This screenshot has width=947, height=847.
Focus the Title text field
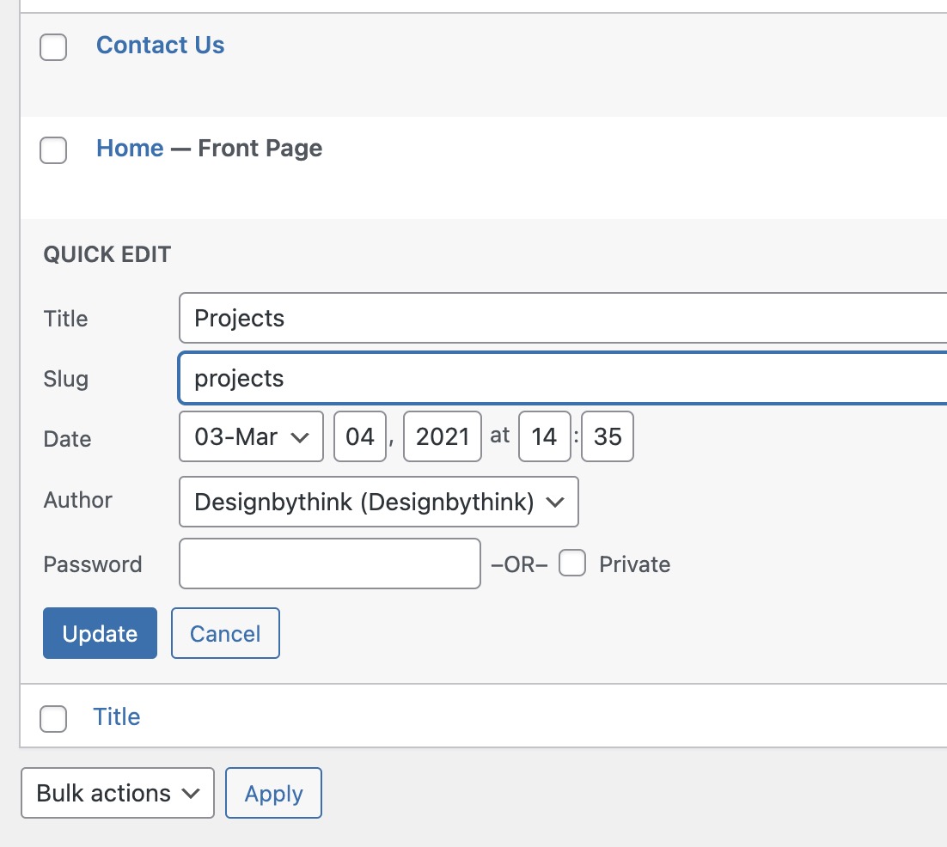tap(559, 318)
